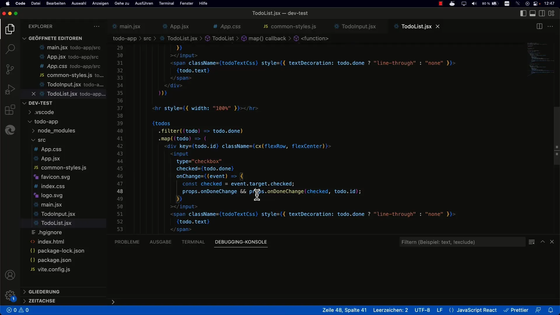Click the map() callback breadcrumb
Viewport: 560px width, 315px height.
click(x=267, y=38)
